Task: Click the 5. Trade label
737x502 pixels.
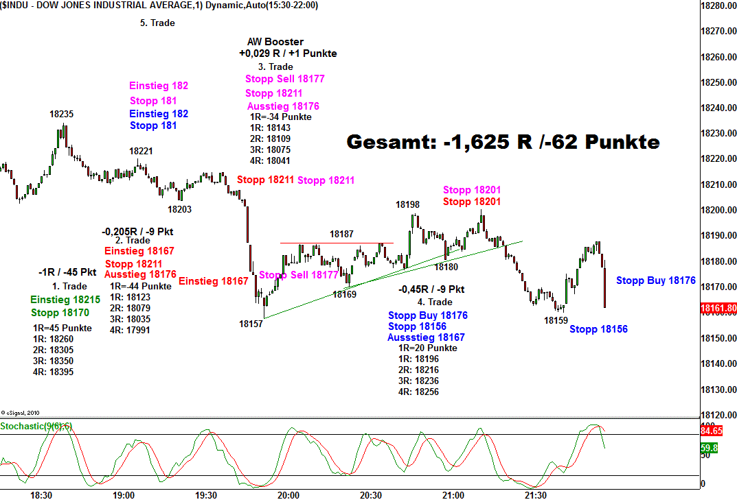Action: click(x=157, y=23)
